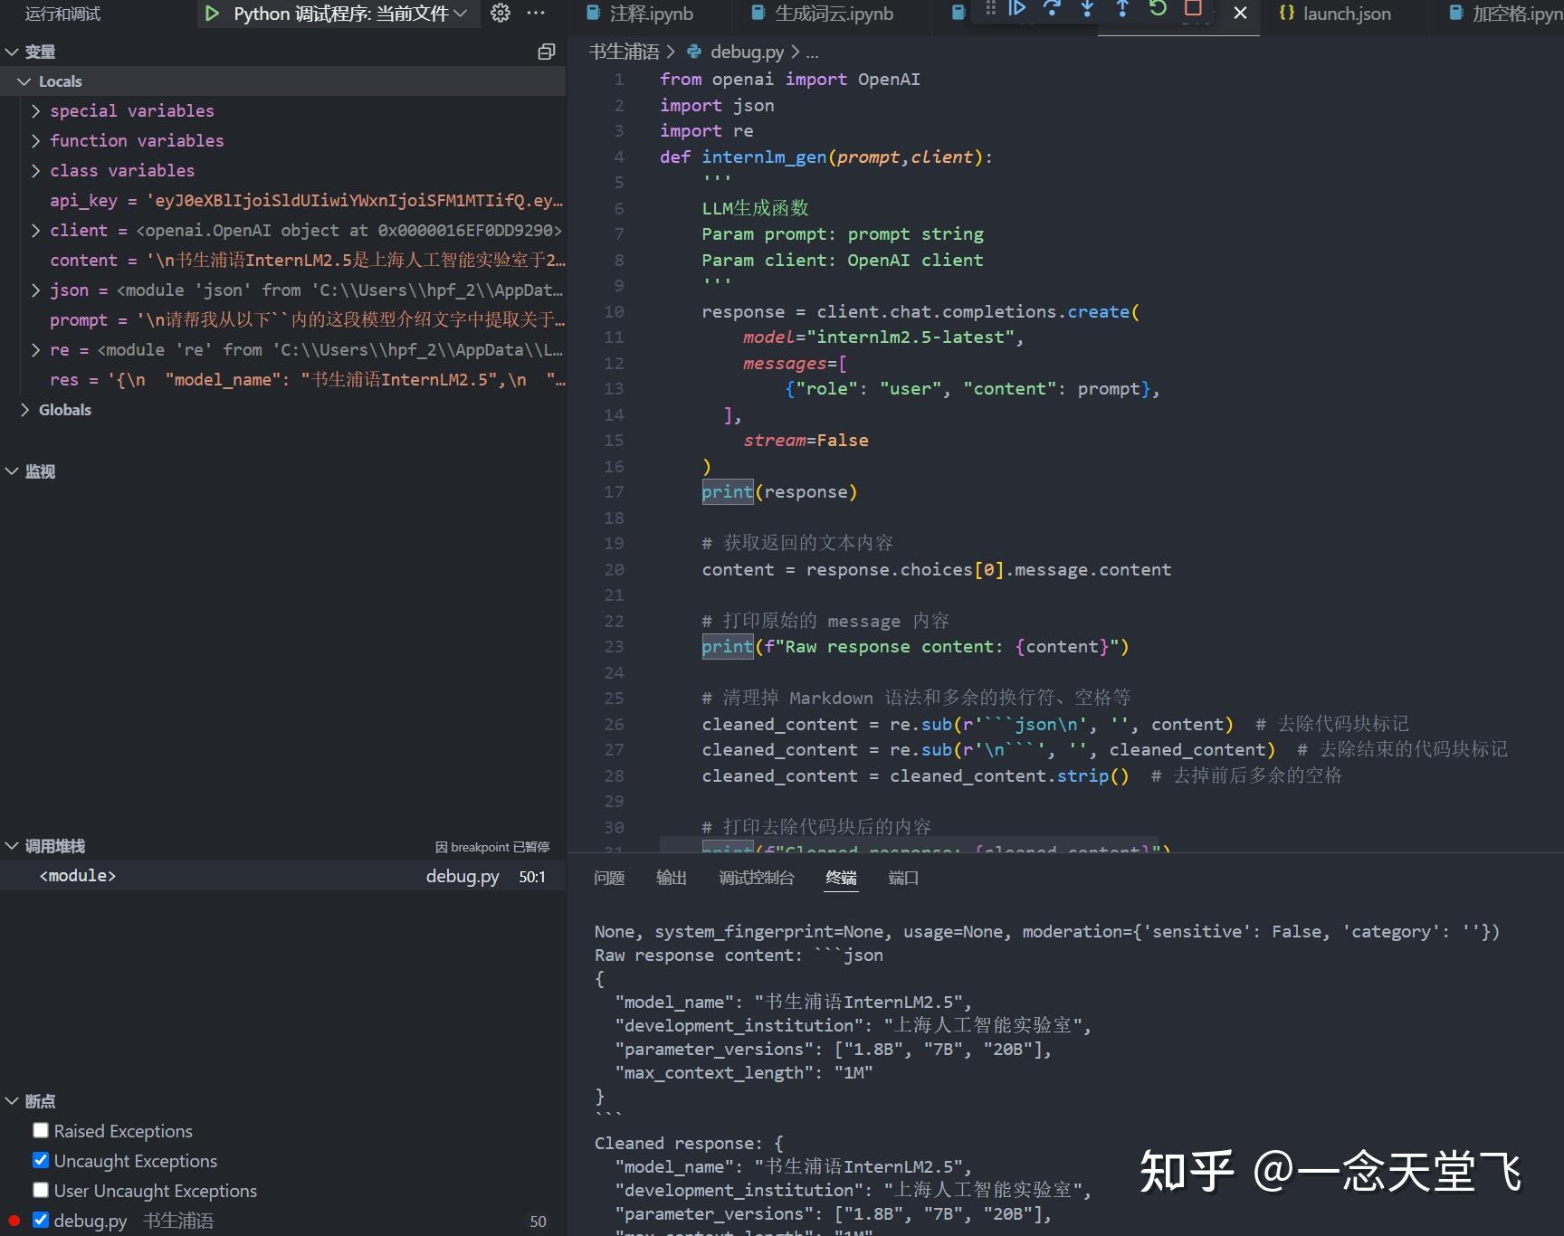This screenshot has height=1236, width=1564.
Task: Uncheck the Uncaught Exceptions breakpoint
Action: pos(40,1160)
